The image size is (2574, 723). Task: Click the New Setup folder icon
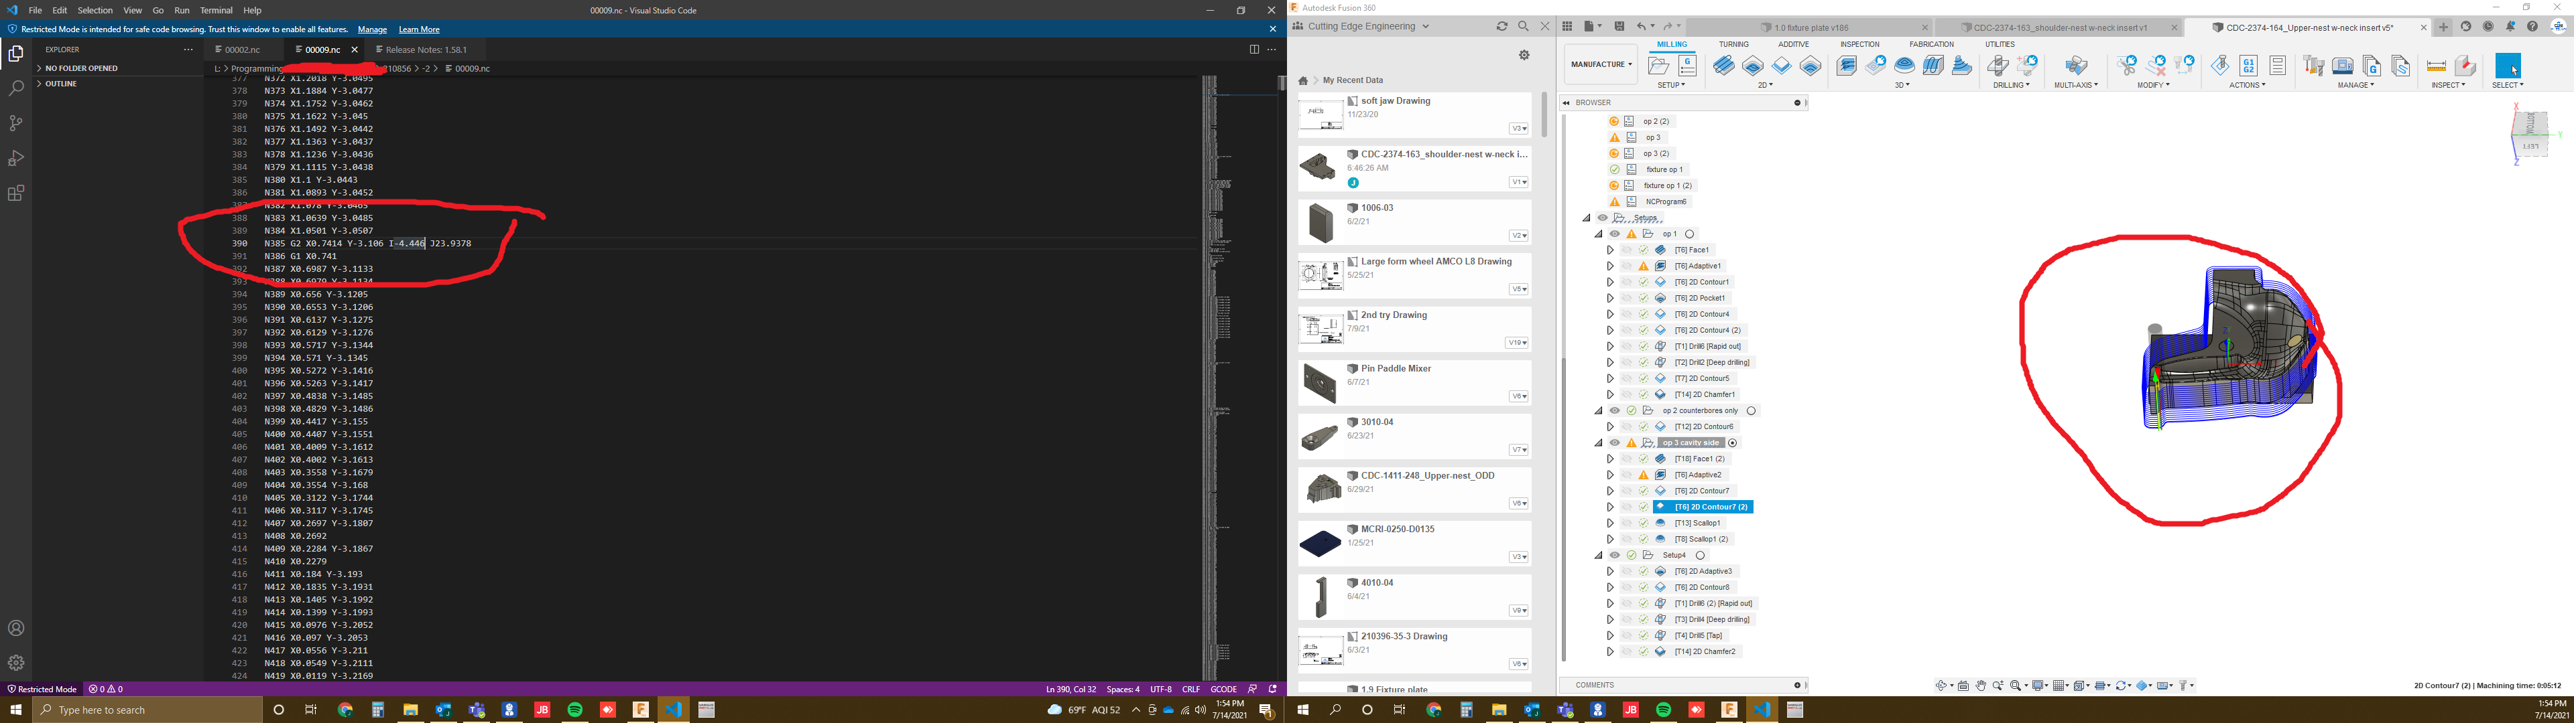tap(1659, 66)
